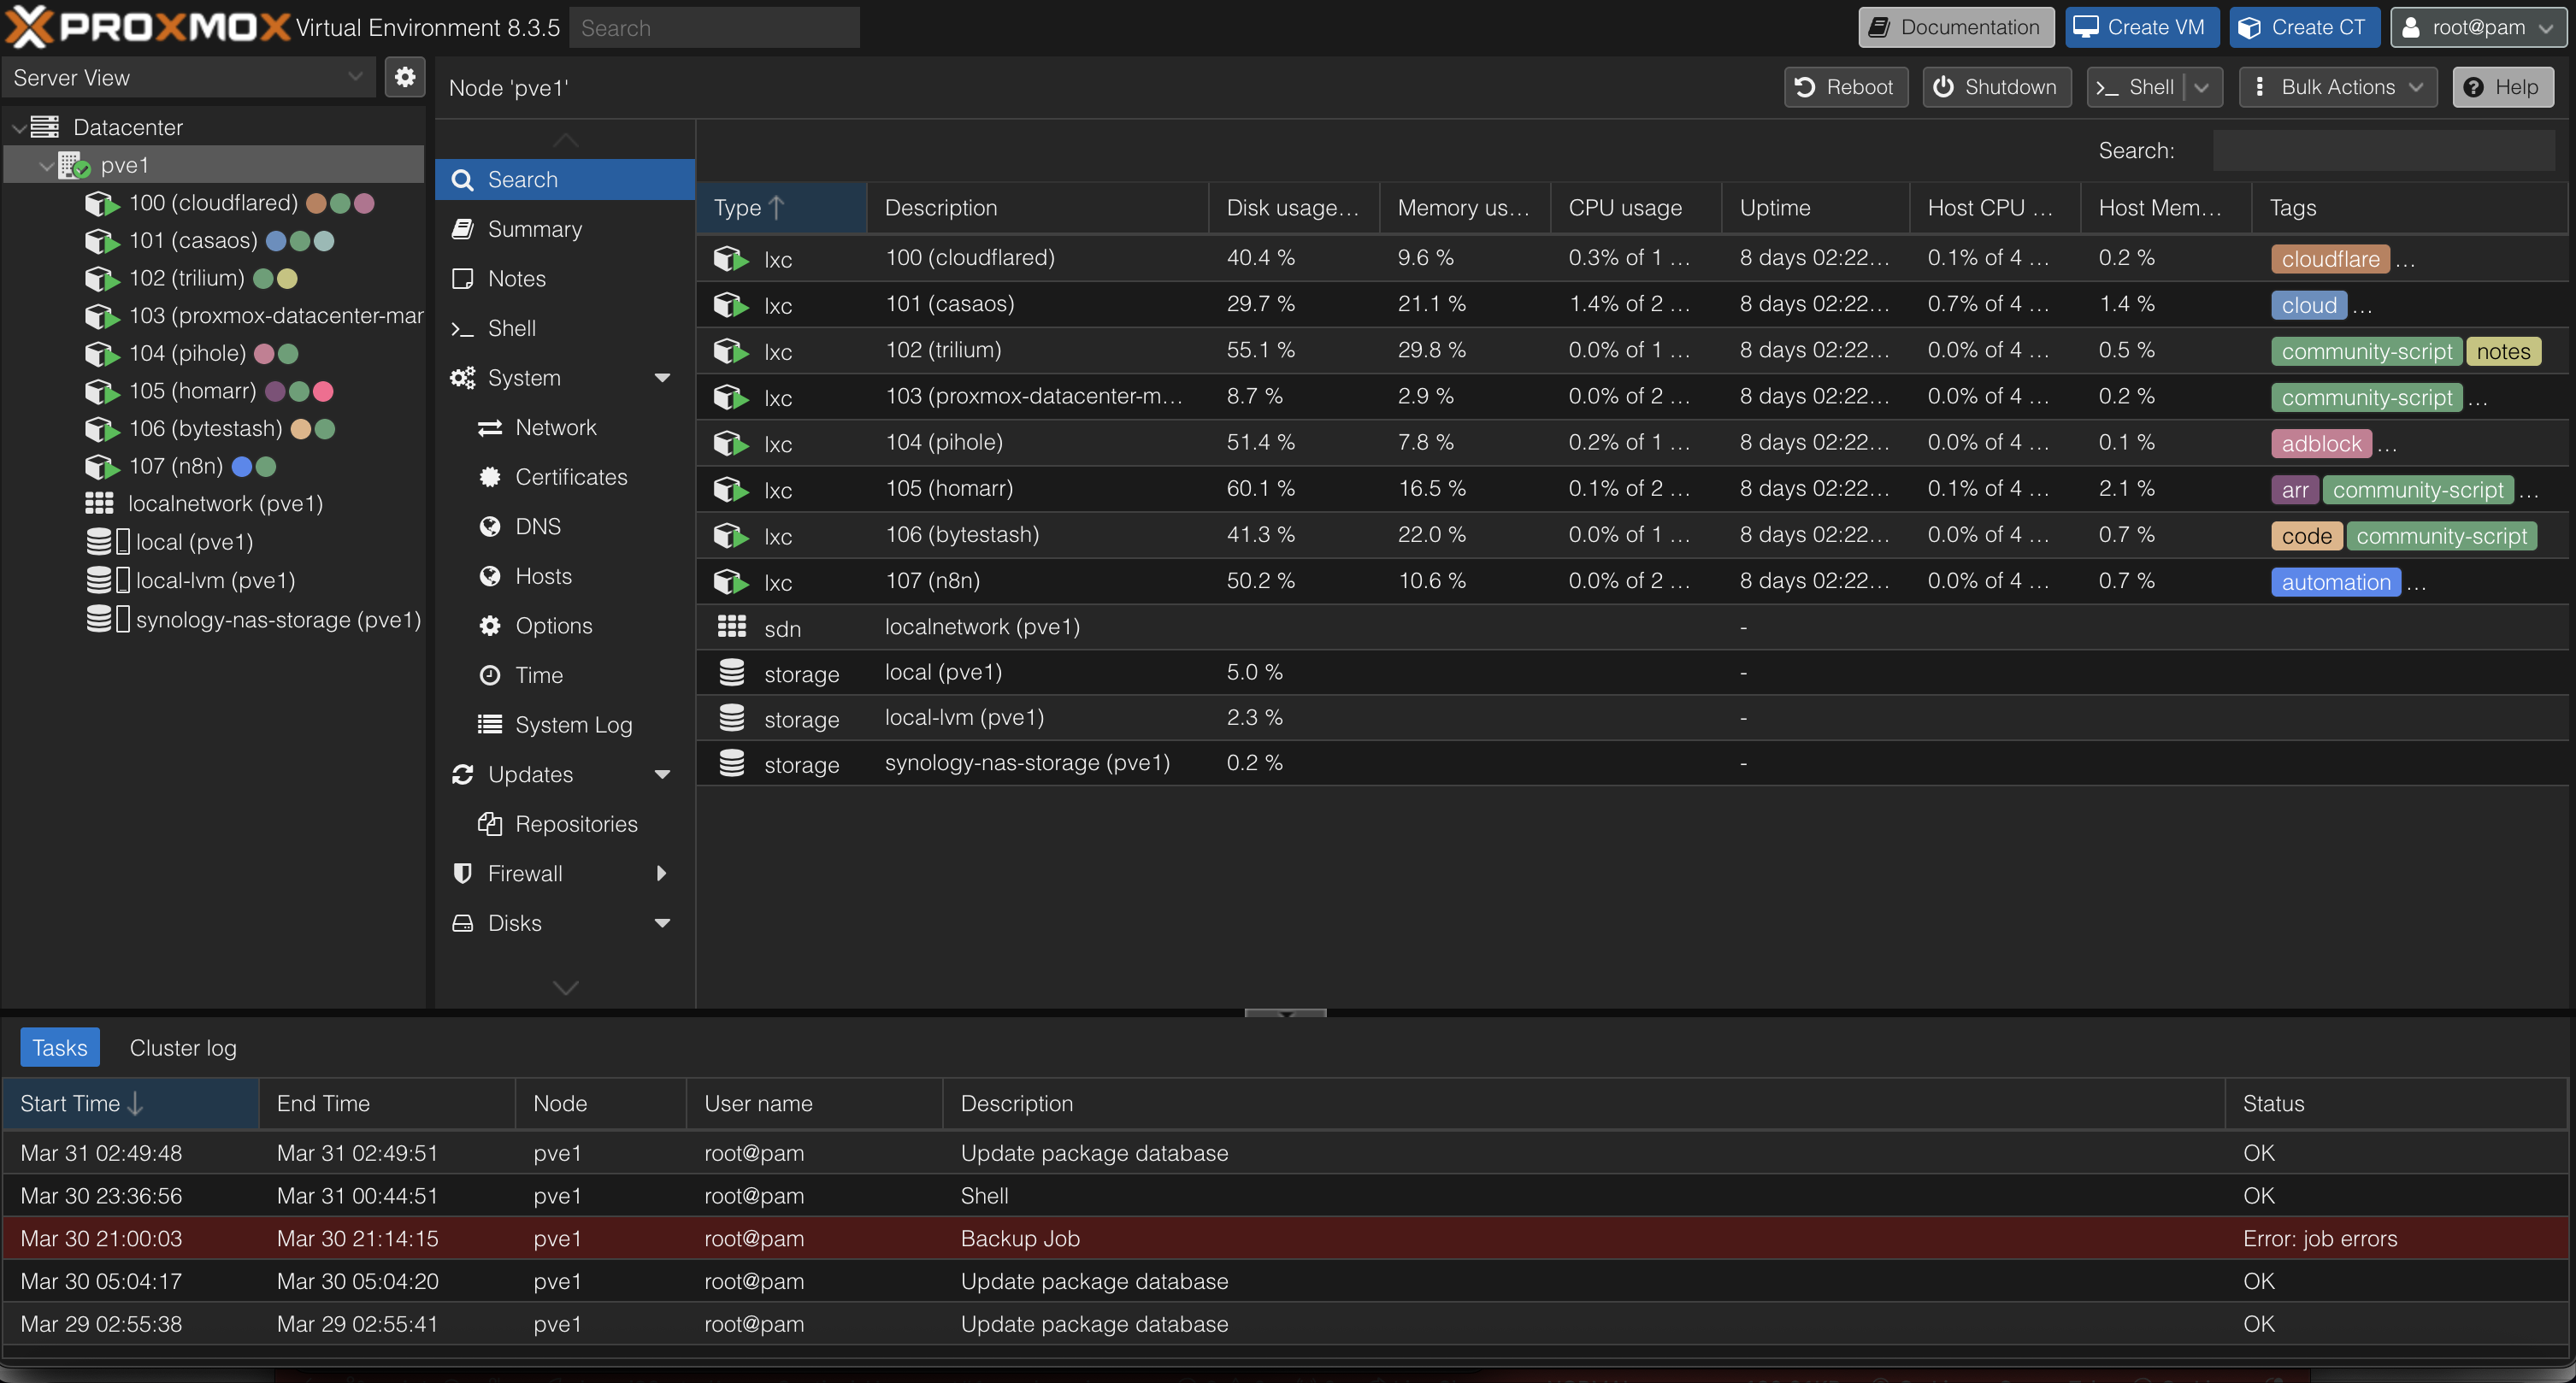The height and width of the screenshot is (1383, 2576).
Task: Expand the Firewall submenu arrow
Action: point(662,874)
